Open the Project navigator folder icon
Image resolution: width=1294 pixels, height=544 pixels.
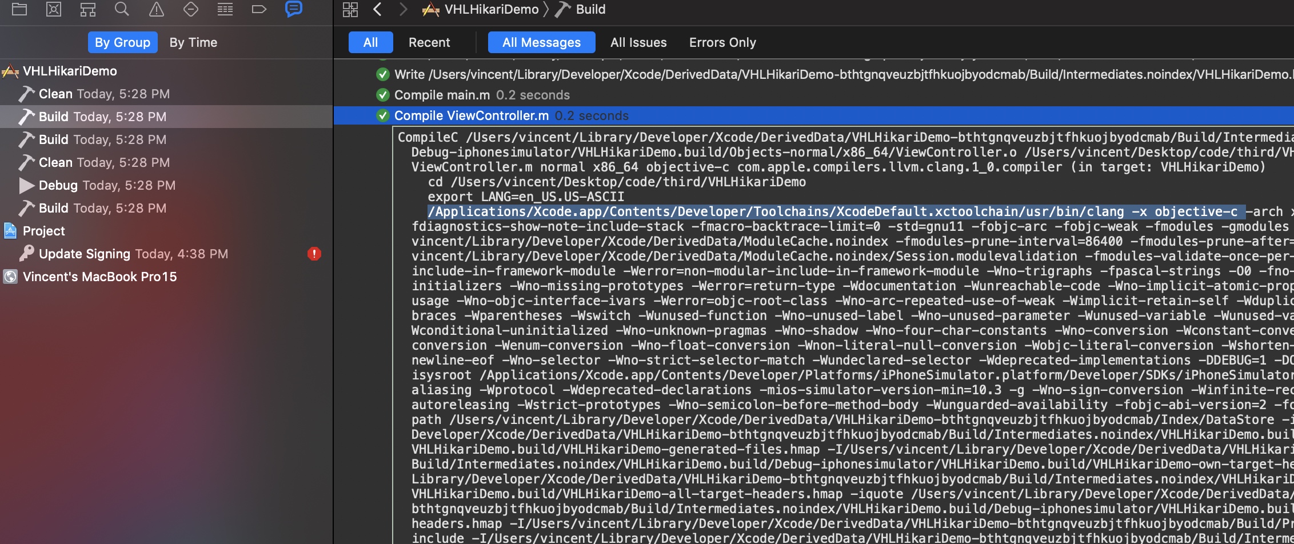pyautogui.click(x=19, y=9)
